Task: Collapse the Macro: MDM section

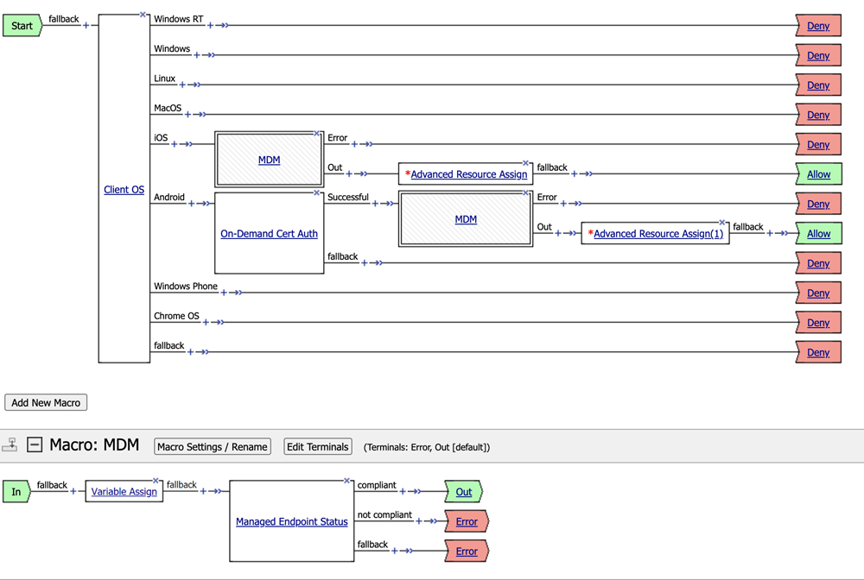Action: tap(35, 445)
